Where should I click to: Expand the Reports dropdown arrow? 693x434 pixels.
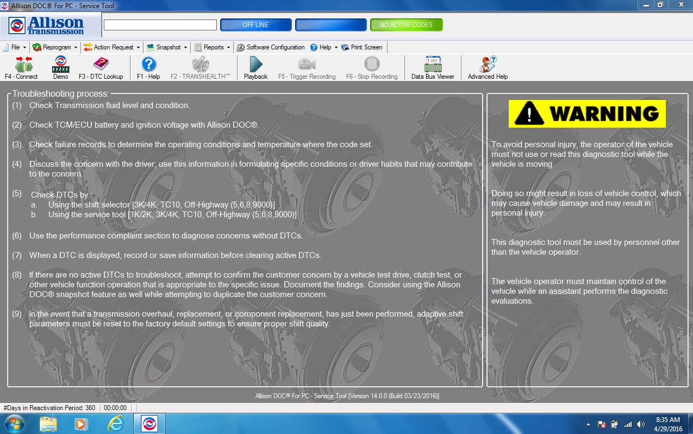(x=228, y=48)
